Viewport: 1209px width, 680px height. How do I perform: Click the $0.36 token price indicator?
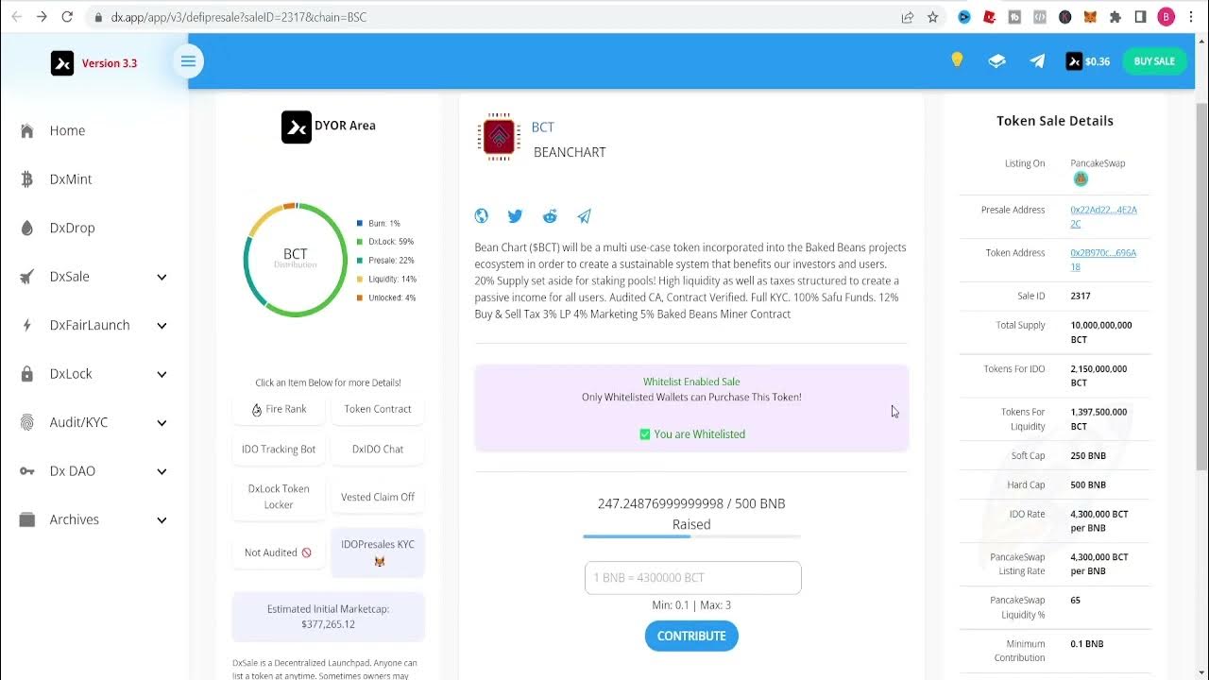1088,61
